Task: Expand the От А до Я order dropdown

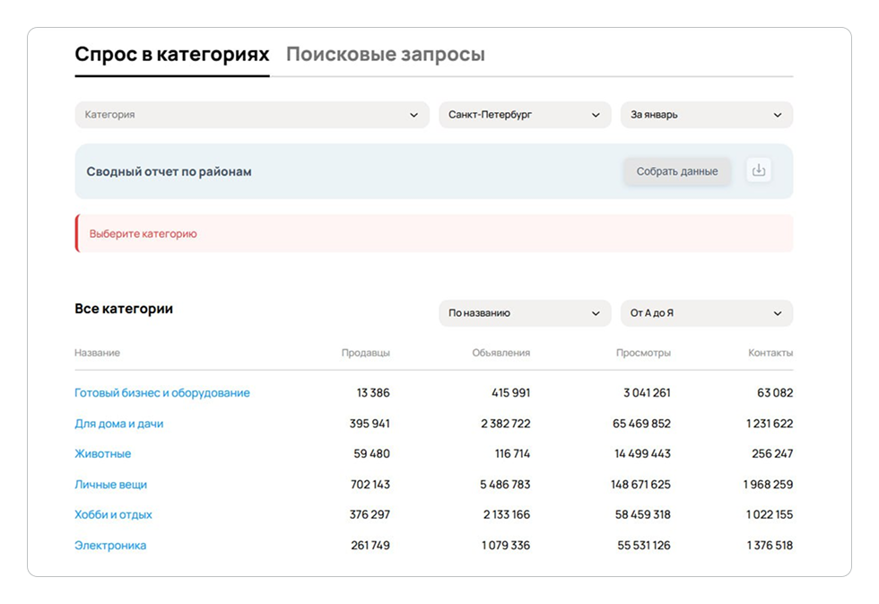Action: 706,313
